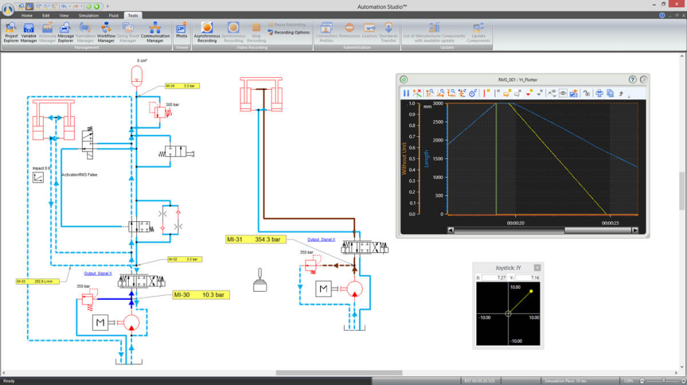
Task: Add a vertical cursor in the plotter
Action: (x=486, y=93)
